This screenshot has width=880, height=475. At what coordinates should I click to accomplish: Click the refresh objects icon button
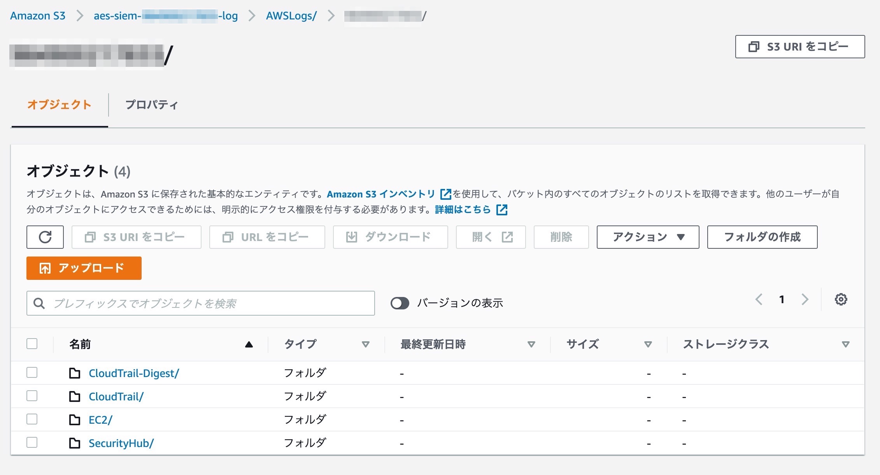(45, 237)
